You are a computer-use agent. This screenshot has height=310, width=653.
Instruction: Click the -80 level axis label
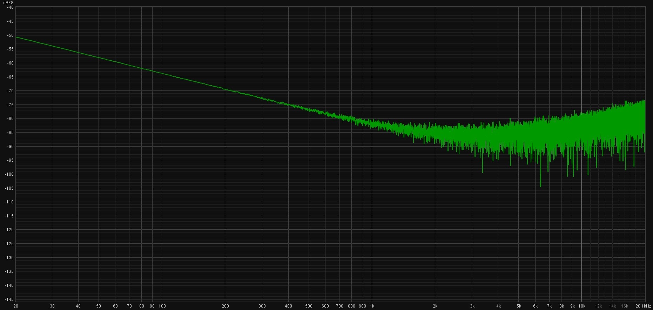[x=10, y=119]
